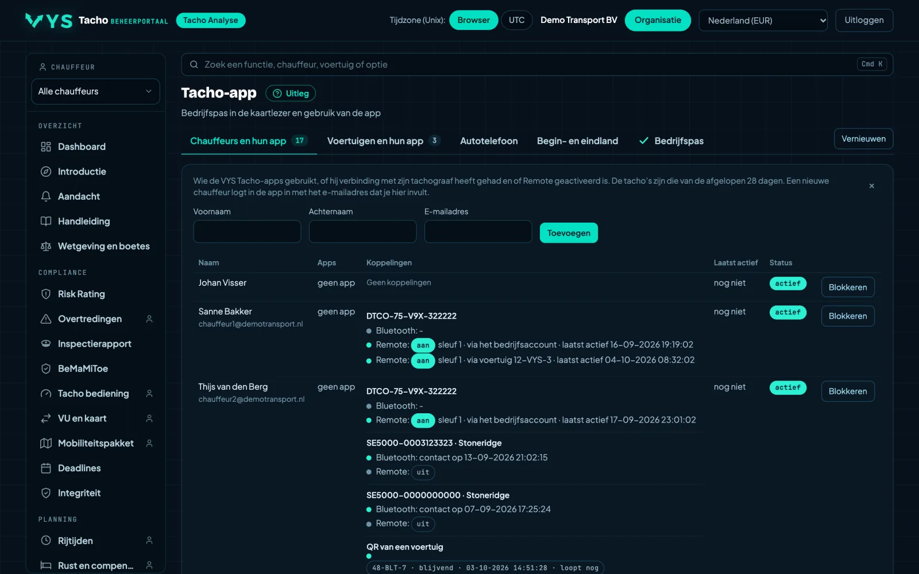This screenshot has width=919, height=574.
Task: Switch to the Autotelefoon tab
Action: 489,141
